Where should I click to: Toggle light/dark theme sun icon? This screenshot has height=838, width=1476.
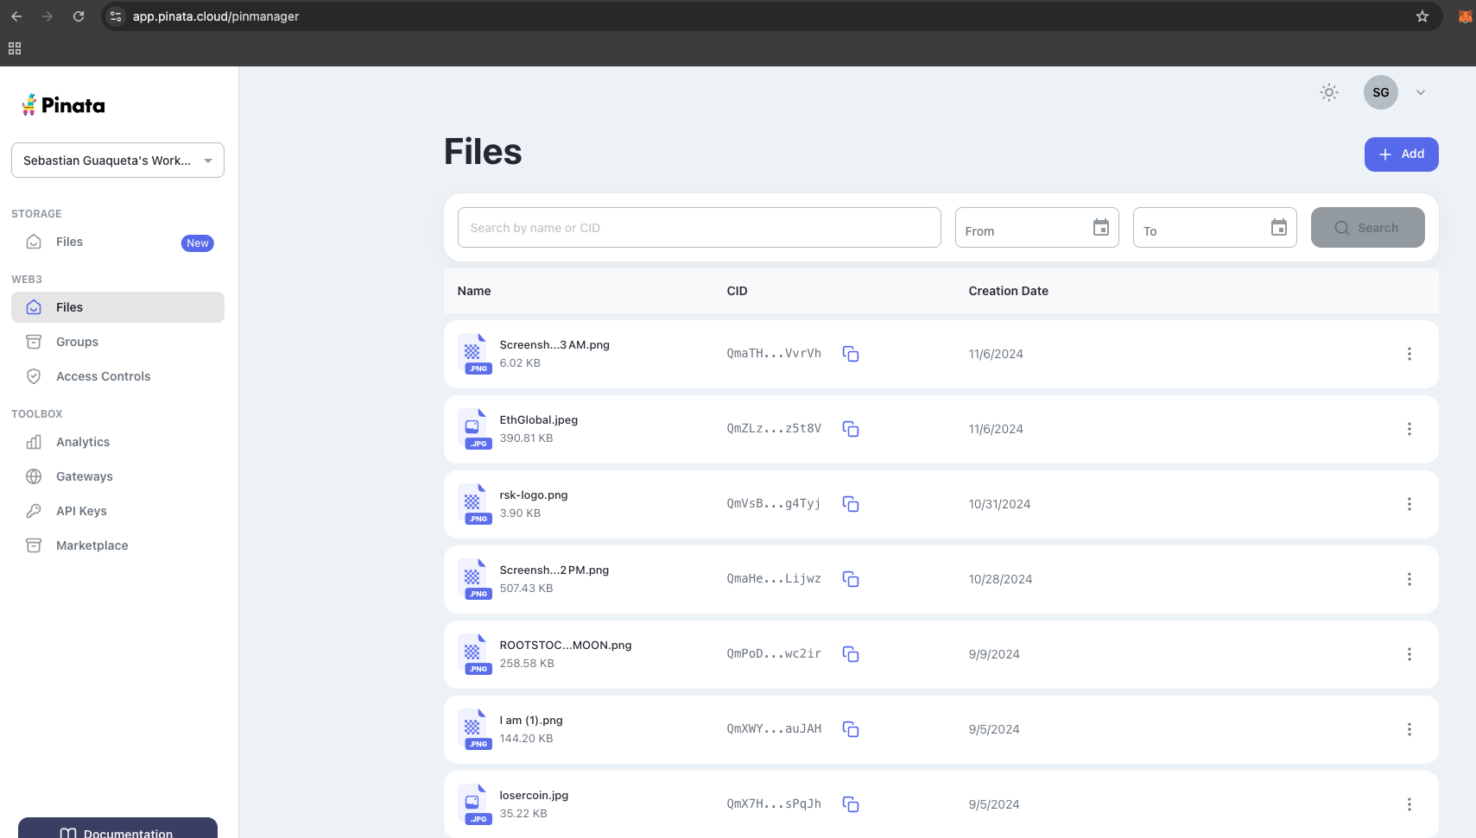click(1328, 92)
